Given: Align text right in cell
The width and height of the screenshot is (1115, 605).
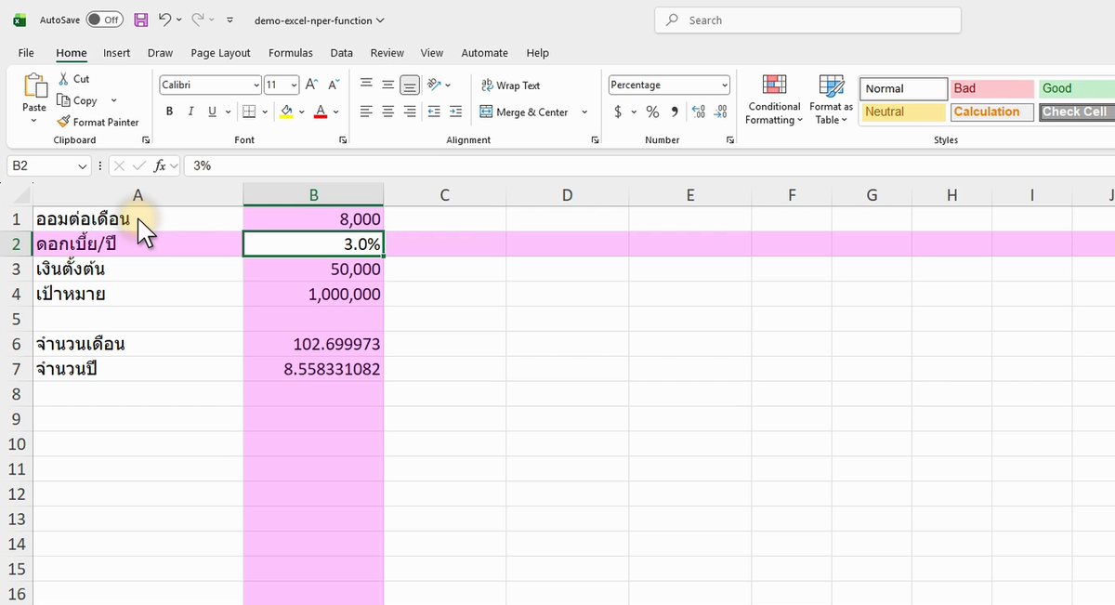Looking at the screenshot, I should (410, 112).
